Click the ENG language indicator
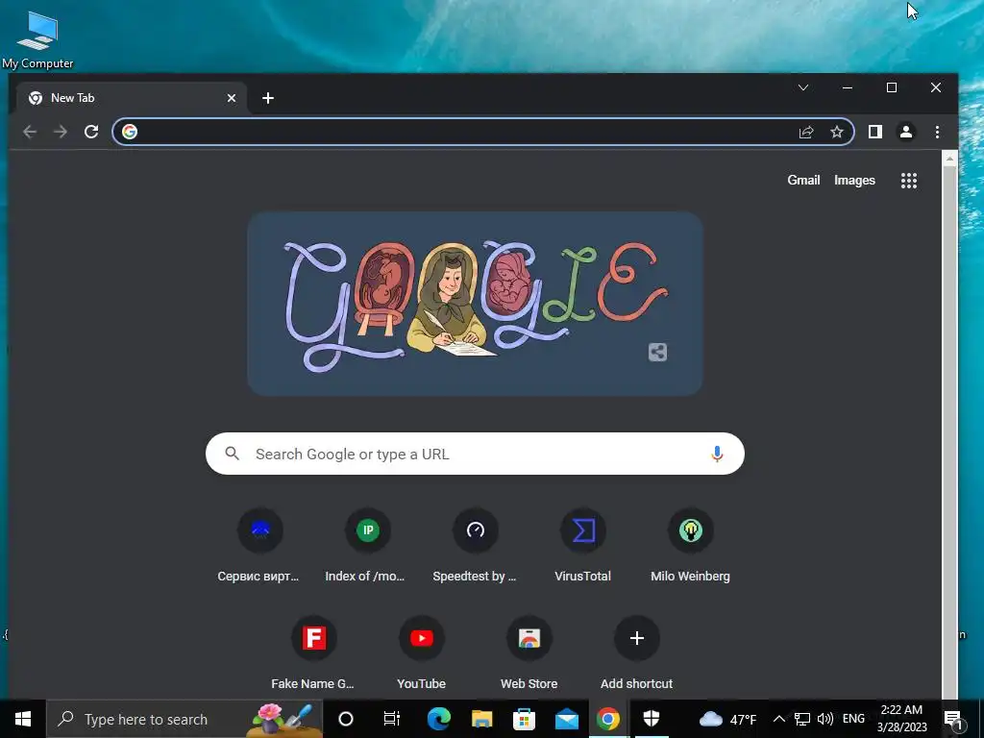Screen dimensions: 984x738 pos(853,719)
